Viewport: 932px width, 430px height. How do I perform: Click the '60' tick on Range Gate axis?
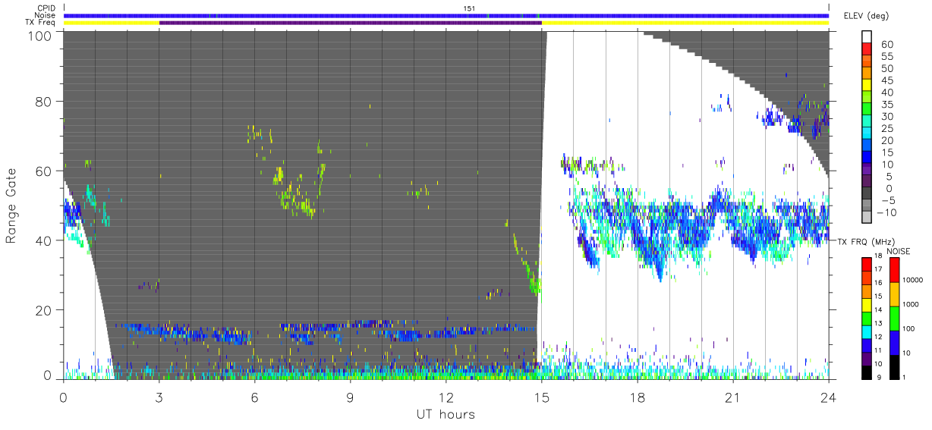click(x=44, y=171)
